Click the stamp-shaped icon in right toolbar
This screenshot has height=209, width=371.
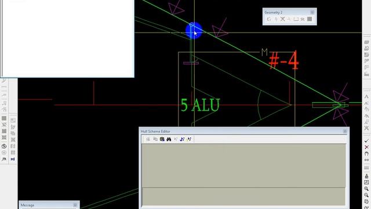[x=366, y=176]
